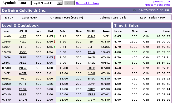Open the quotemedia.com powered by link
The height and width of the screenshot is (103, 172).
[158, 3]
